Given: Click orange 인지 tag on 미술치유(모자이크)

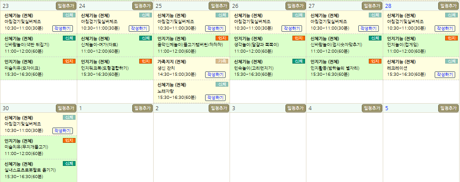Looking at the screenshot, I should coord(69,61).
